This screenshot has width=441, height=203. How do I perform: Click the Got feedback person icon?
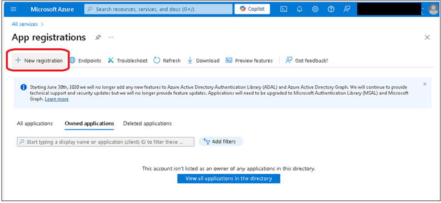(289, 61)
